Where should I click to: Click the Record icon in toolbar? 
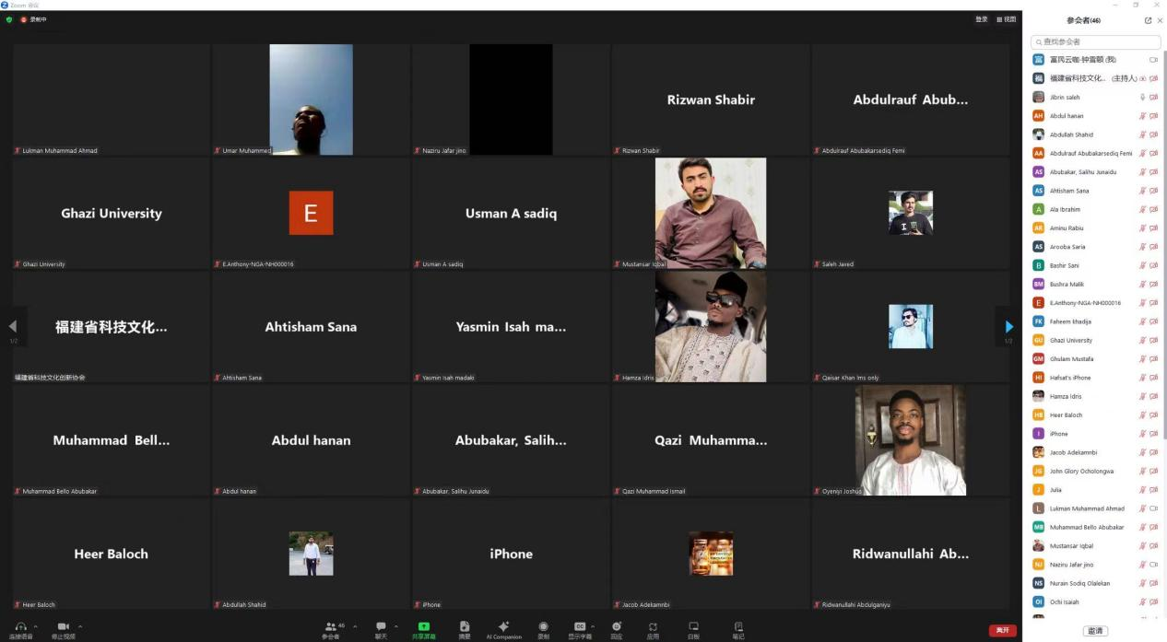pos(543,627)
